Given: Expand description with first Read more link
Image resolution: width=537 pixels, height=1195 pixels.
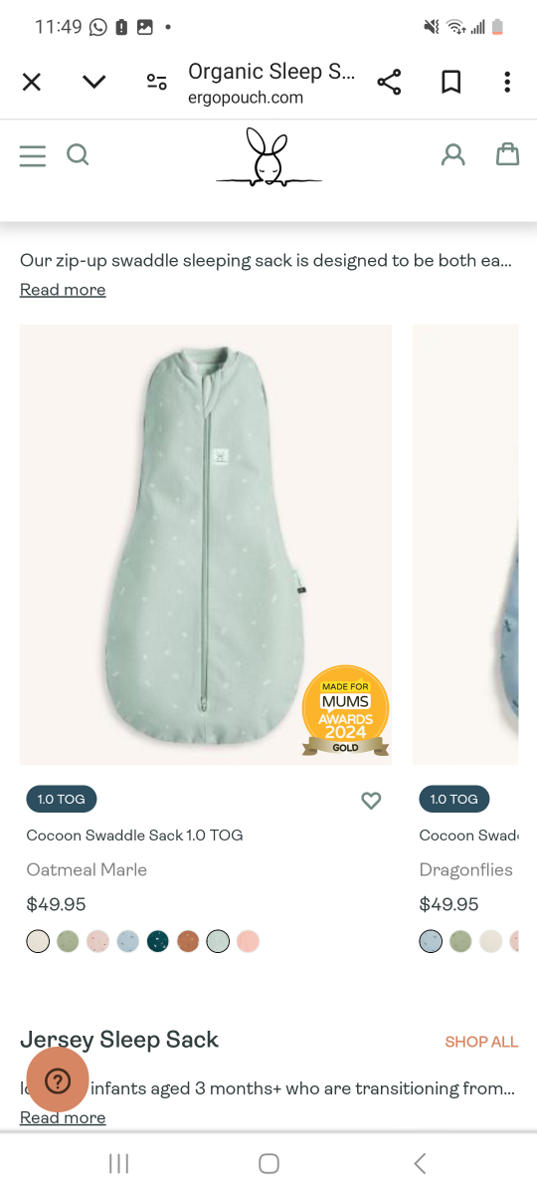Looking at the screenshot, I should point(63,290).
